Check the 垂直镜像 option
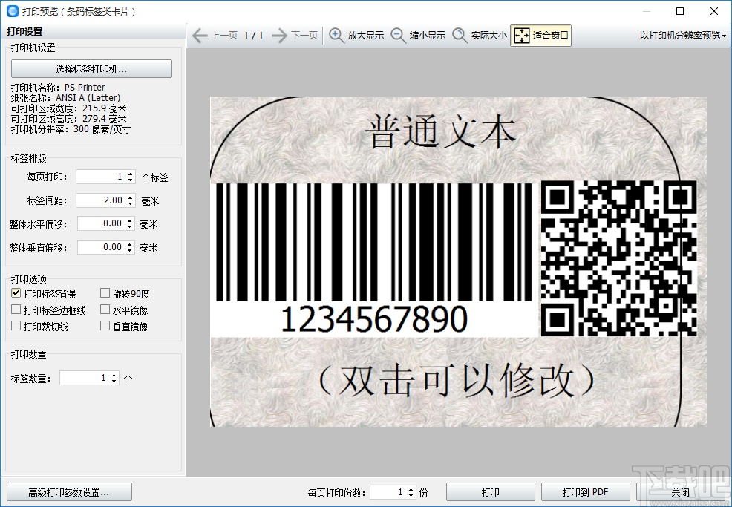 (x=105, y=326)
